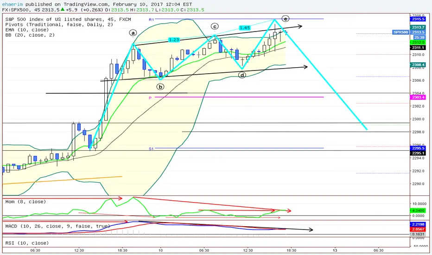Image resolution: width=432 pixels, height=255 pixels.
Task: Click the circled wave label d
Action: (x=242, y=75)
